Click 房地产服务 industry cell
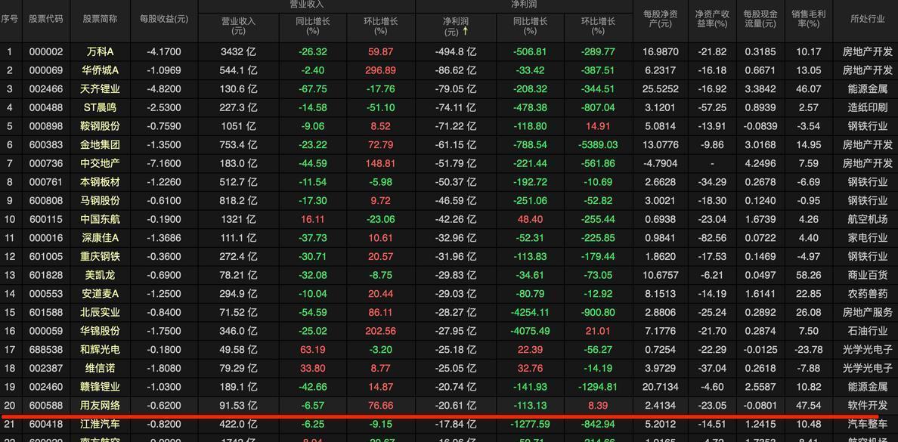Image resolution: width=898 pixels, height=442 pixels. tap(868, 313)
